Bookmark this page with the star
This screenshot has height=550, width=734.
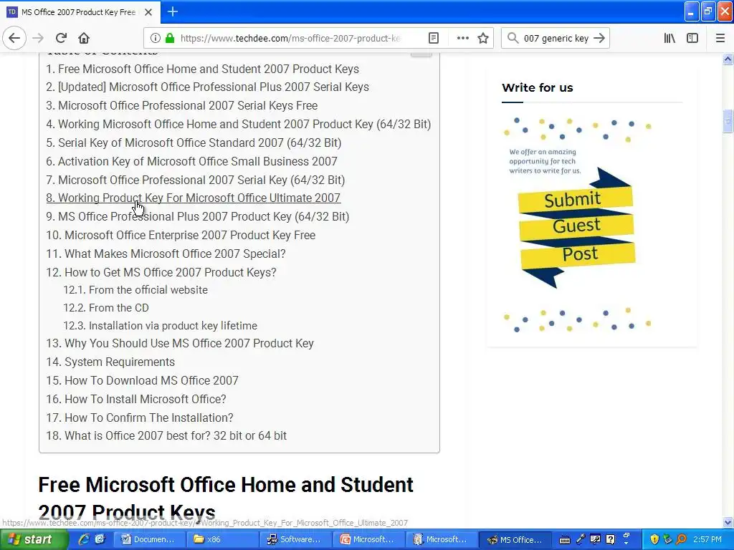coord(483,38)
